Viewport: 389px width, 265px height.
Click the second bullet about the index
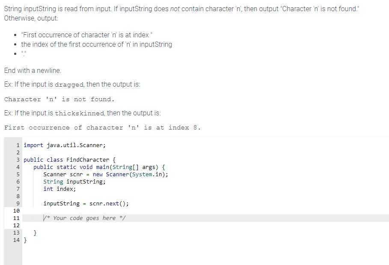(x=96, y=44)
